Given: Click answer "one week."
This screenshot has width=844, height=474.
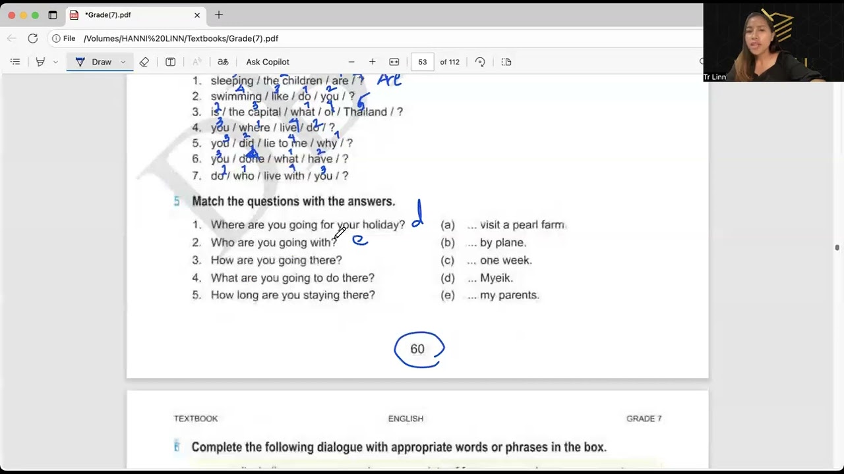Looking at the screenshot, I should 506,261.
